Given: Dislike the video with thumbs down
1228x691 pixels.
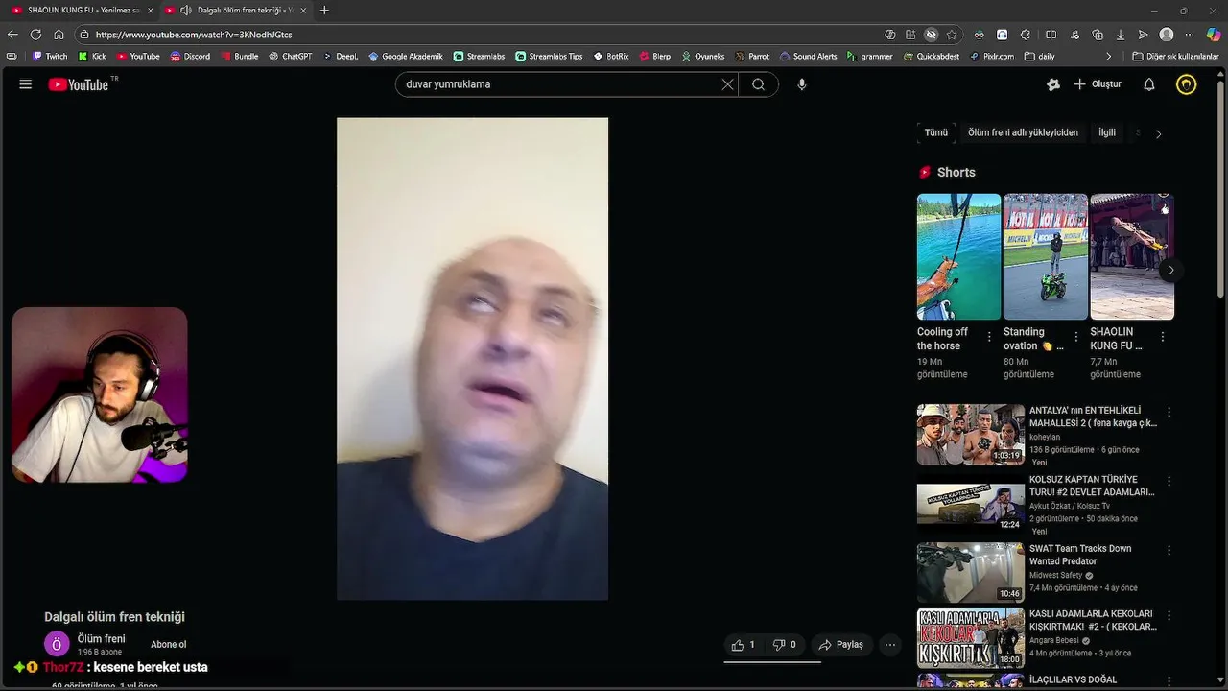Looking at the screenshot, I should [785, 645].
